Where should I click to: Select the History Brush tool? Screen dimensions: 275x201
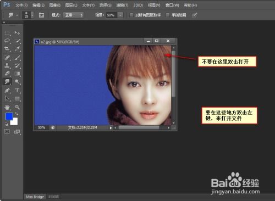[17, 65]
